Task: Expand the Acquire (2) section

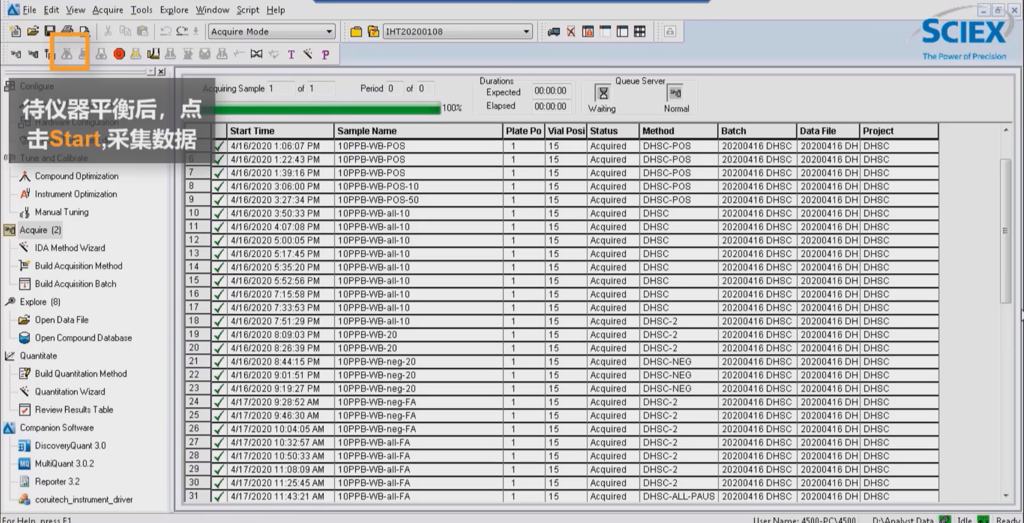Action: (40, 230)
